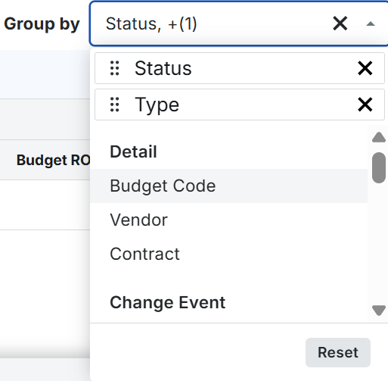Click the Budget RO column header
The image size is (388, 381).
coord(53,160)
